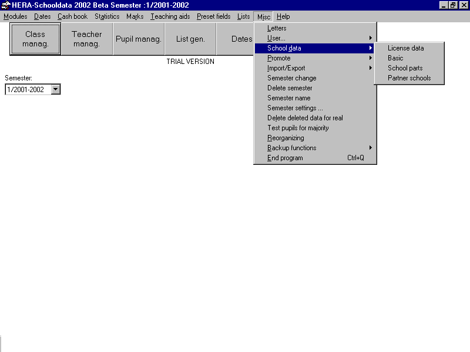Open the Modules menu
The height and width of the screenshot is (352, 470).
pos(15,16)
